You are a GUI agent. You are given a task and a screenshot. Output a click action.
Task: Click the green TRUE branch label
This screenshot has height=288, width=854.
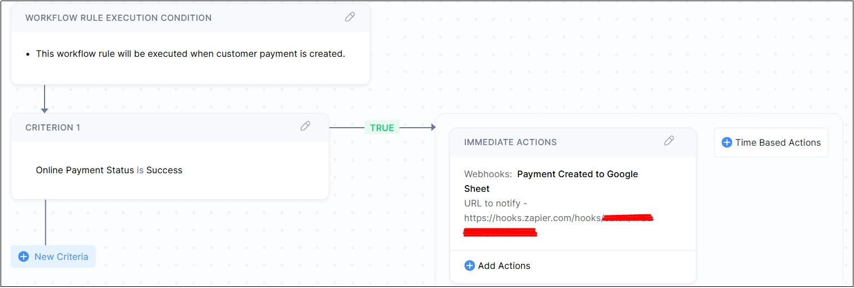point(382,128)
